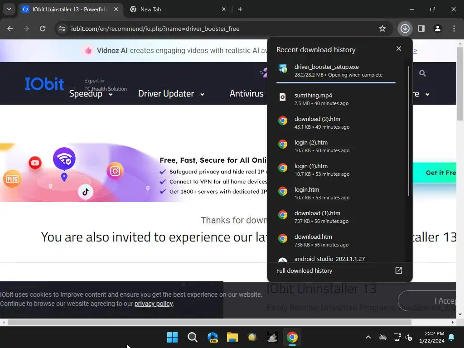The image size is (464, 348).
Task: Open download (2).htm from download list
Action: pos(336,122)
